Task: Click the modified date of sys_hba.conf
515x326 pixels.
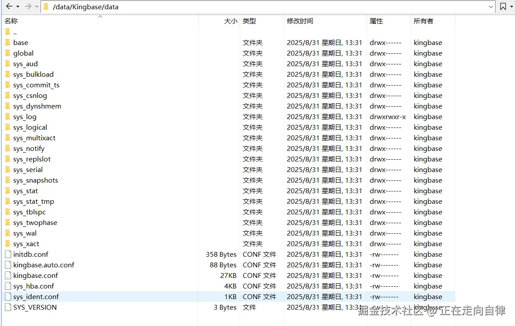Action: coord(324,286)
